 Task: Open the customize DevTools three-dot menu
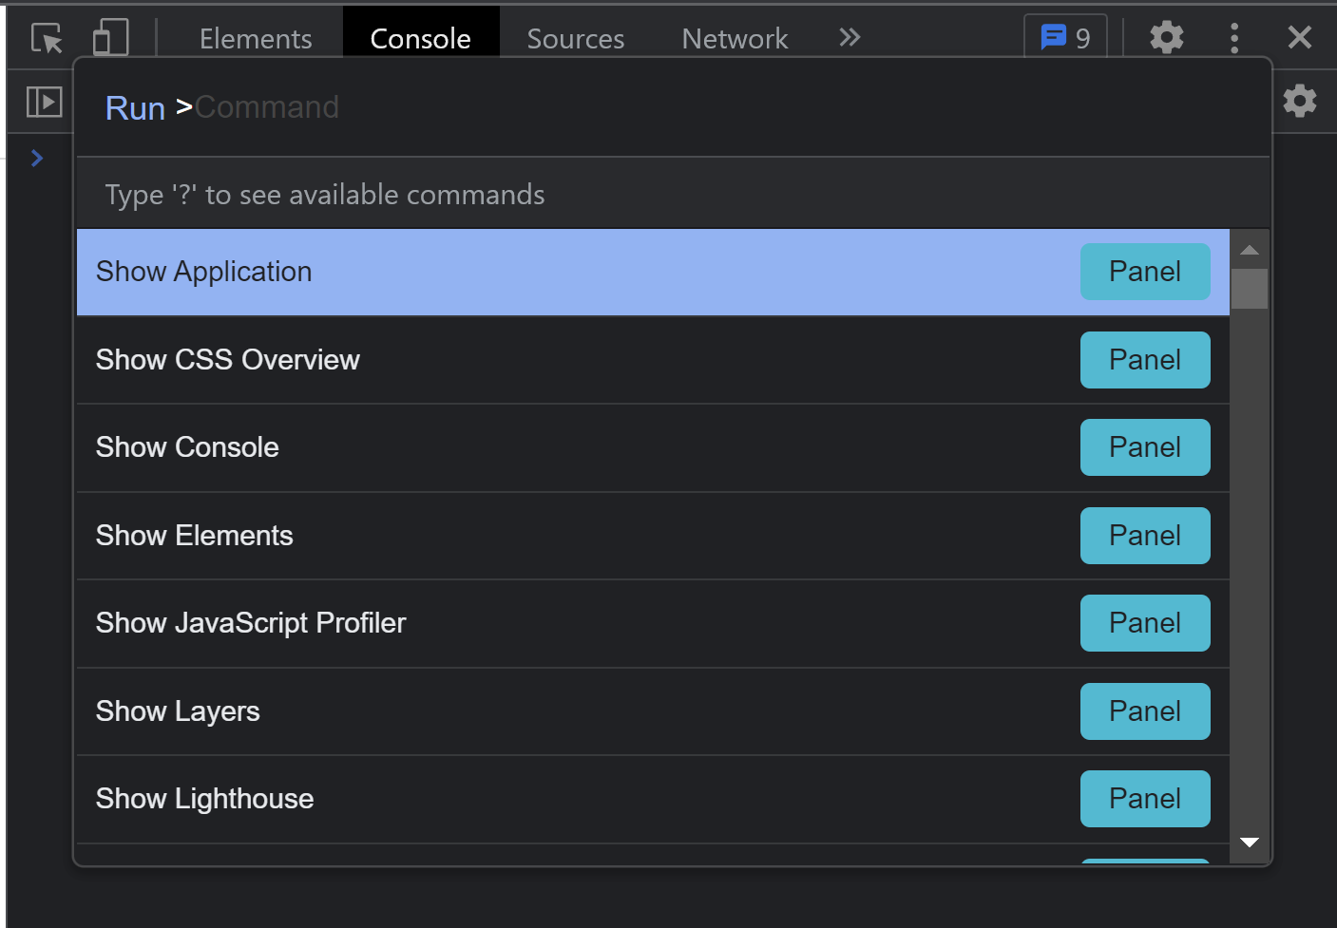point(1234,37)
